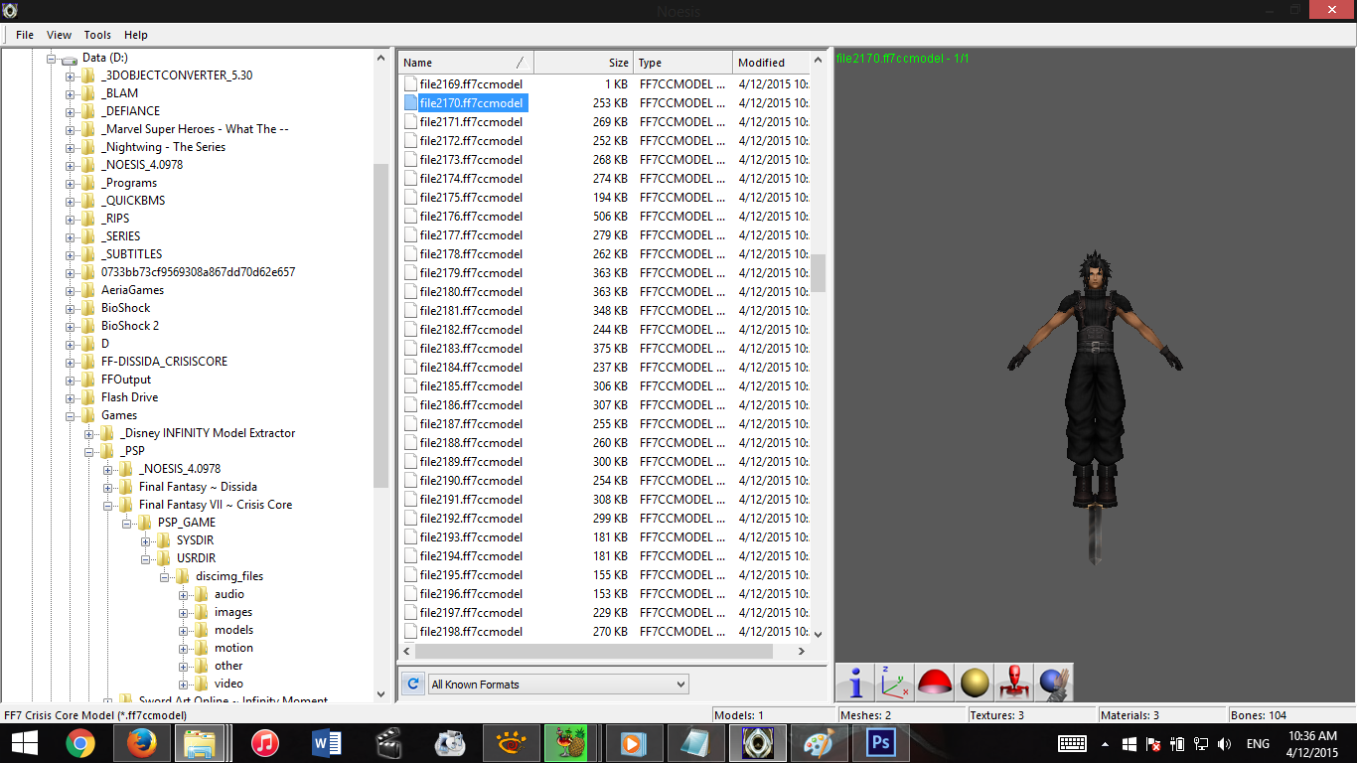Toggle the XYZ axis display icon
1357x763 pixels.
[x=894, y=683]
